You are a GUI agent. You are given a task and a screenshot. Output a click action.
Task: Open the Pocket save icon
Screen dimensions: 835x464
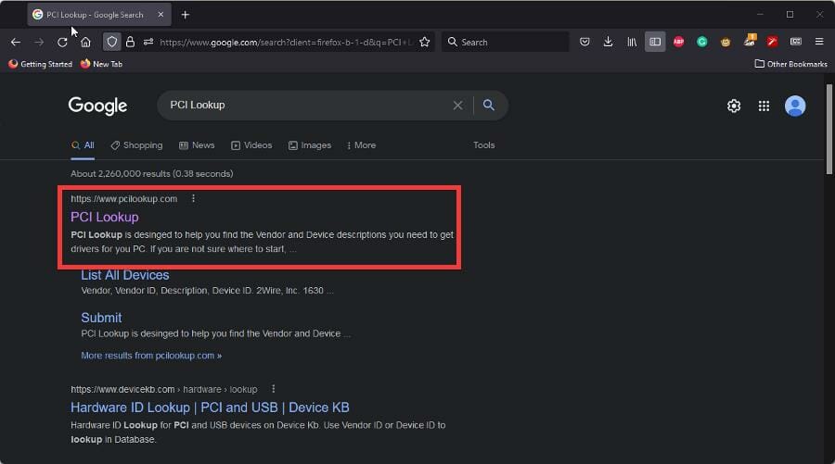(584, 42)
